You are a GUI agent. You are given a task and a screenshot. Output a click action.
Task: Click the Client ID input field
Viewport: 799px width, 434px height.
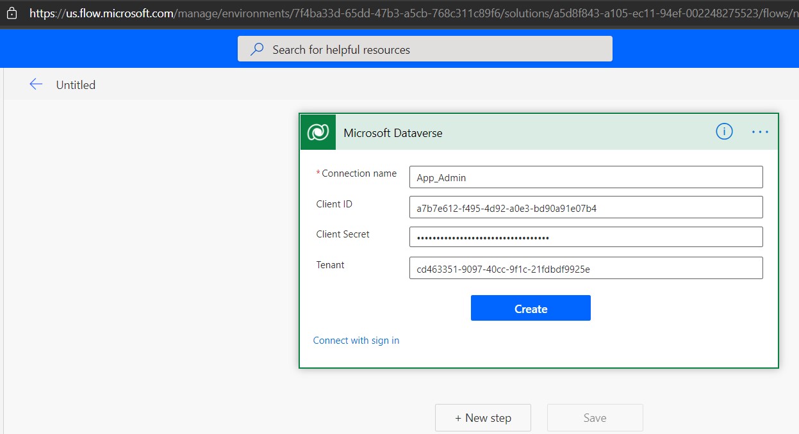point(586,207)
